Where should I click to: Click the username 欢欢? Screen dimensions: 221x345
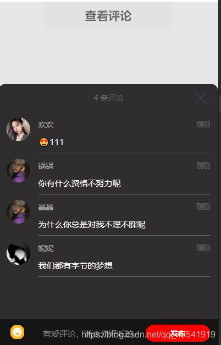pyautogui.click(x=46, y=125)
